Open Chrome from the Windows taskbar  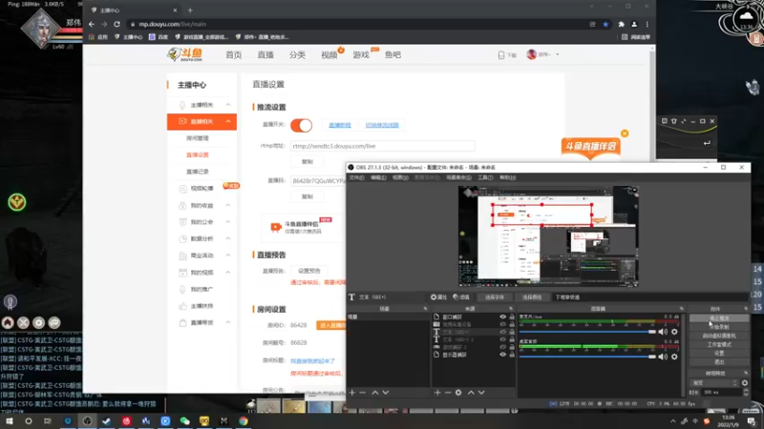(244, 420)
